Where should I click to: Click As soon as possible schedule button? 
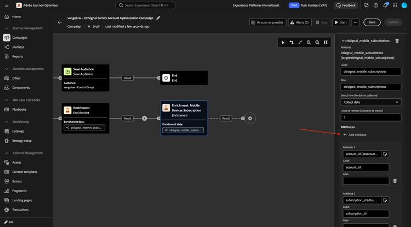pyautogui.click(x=267, y=22)
